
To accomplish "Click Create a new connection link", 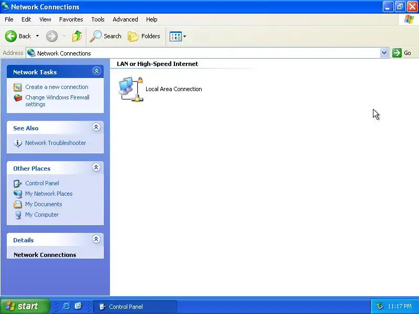I will pyautogui.click(x=57, y=87).
